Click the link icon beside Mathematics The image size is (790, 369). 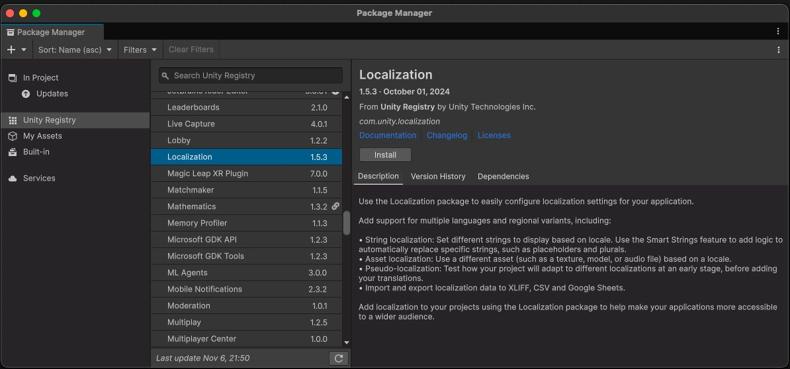335,206
